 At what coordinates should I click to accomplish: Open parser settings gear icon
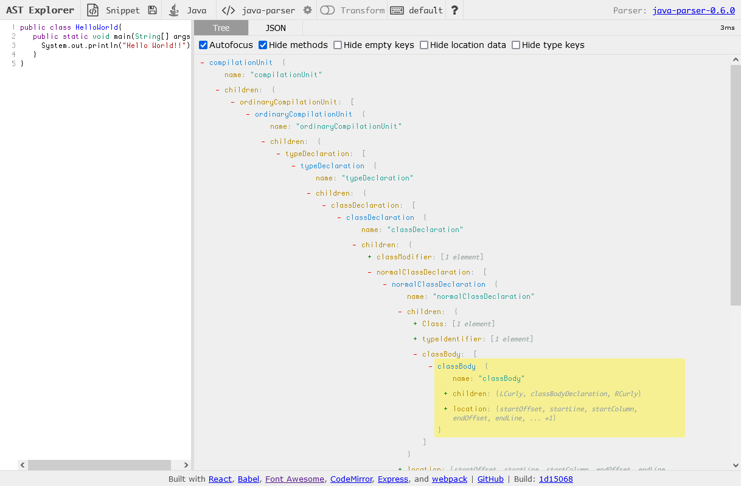(x=308, y=10)
